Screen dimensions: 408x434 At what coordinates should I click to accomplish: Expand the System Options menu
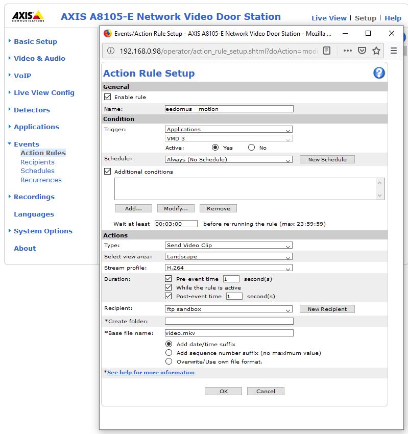tap(43, 231)
